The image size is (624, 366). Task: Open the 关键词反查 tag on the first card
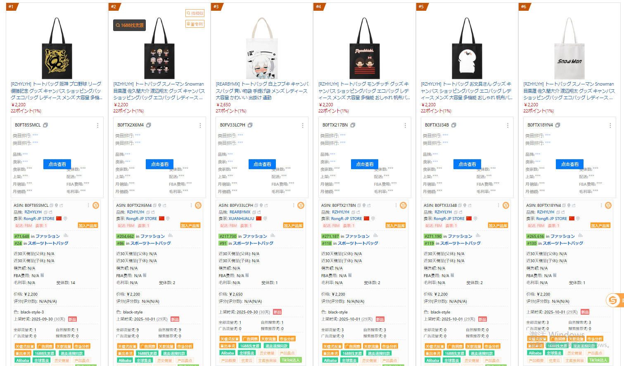point(25,346)
